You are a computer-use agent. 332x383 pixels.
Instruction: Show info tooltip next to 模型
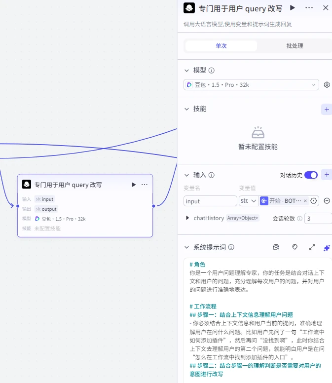(212, 71)
